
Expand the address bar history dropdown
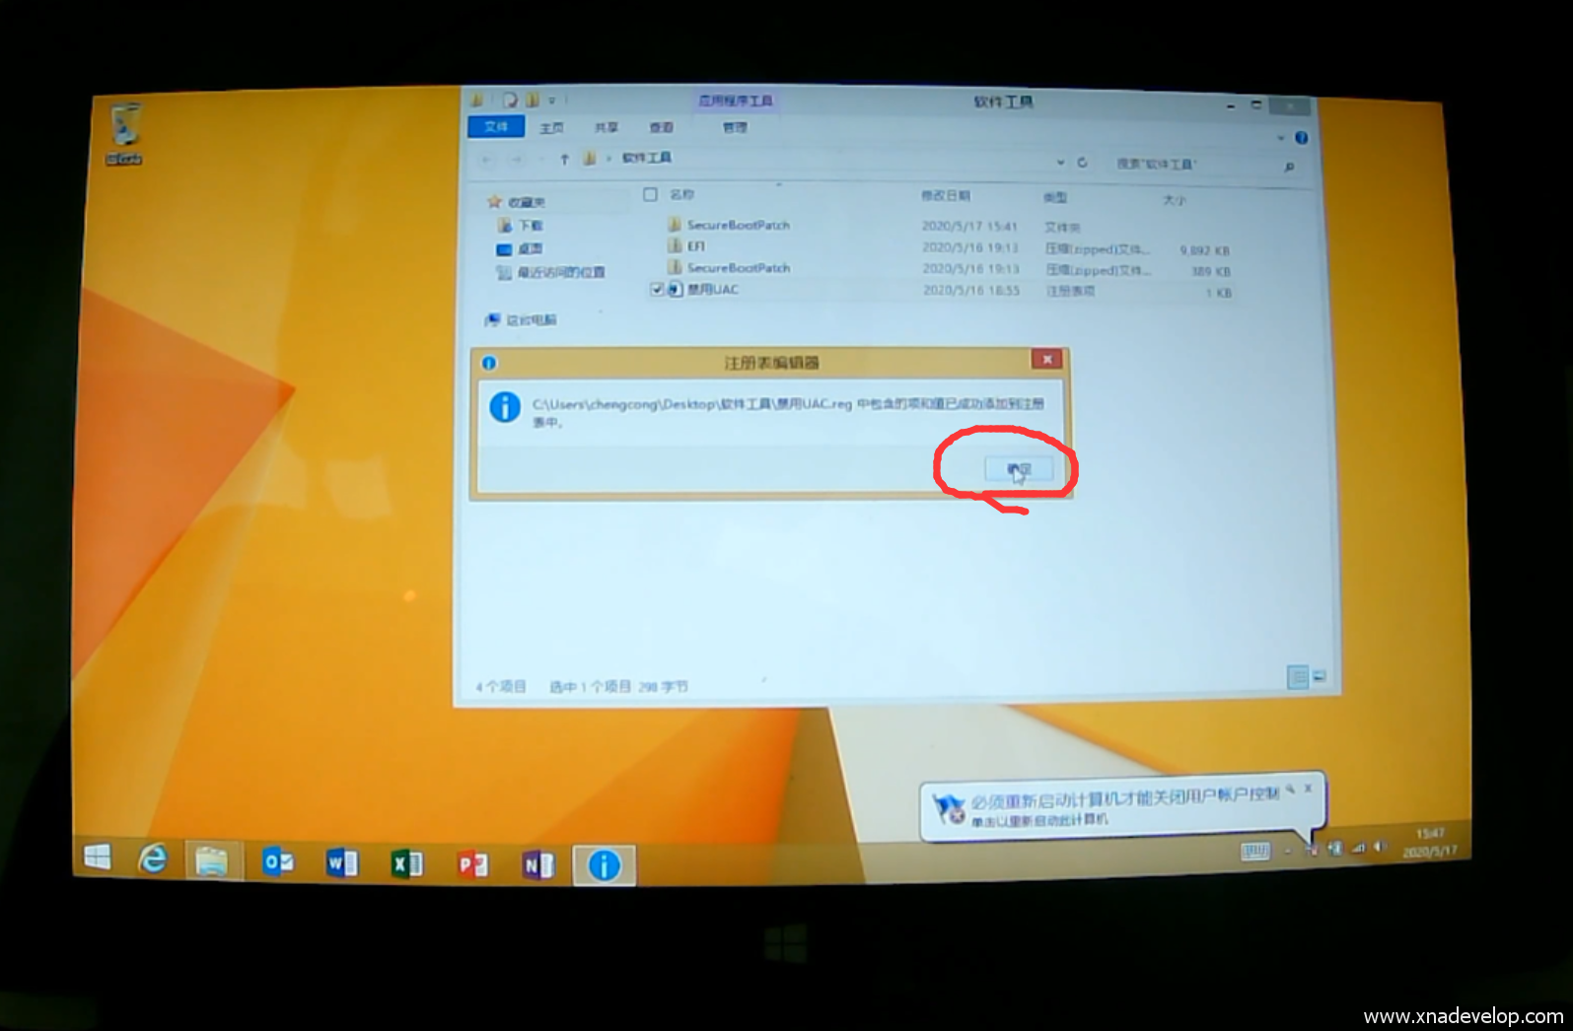pyautogui.click(x=1060, y=162)
